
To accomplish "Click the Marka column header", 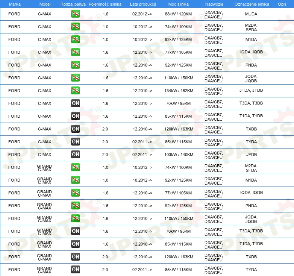I will 14,4.
